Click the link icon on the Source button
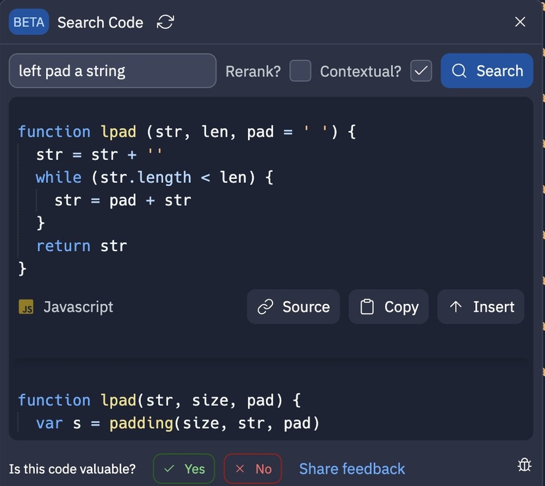The height and width of the screenshot is (486, 545). (x=266, y=306)
